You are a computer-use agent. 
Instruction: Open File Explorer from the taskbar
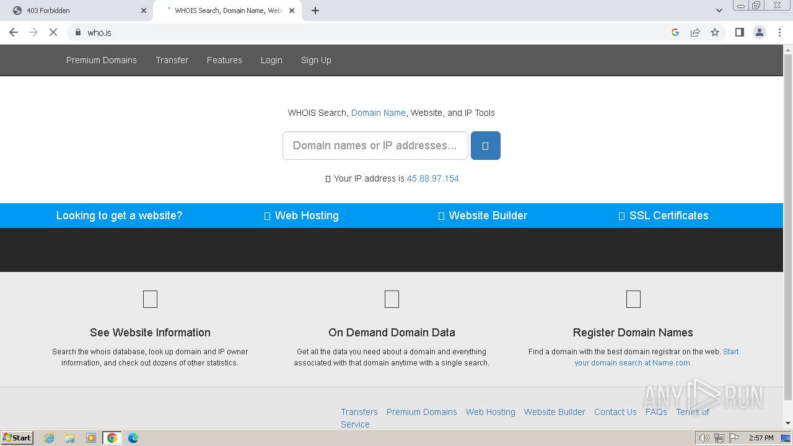pos(70,438)
